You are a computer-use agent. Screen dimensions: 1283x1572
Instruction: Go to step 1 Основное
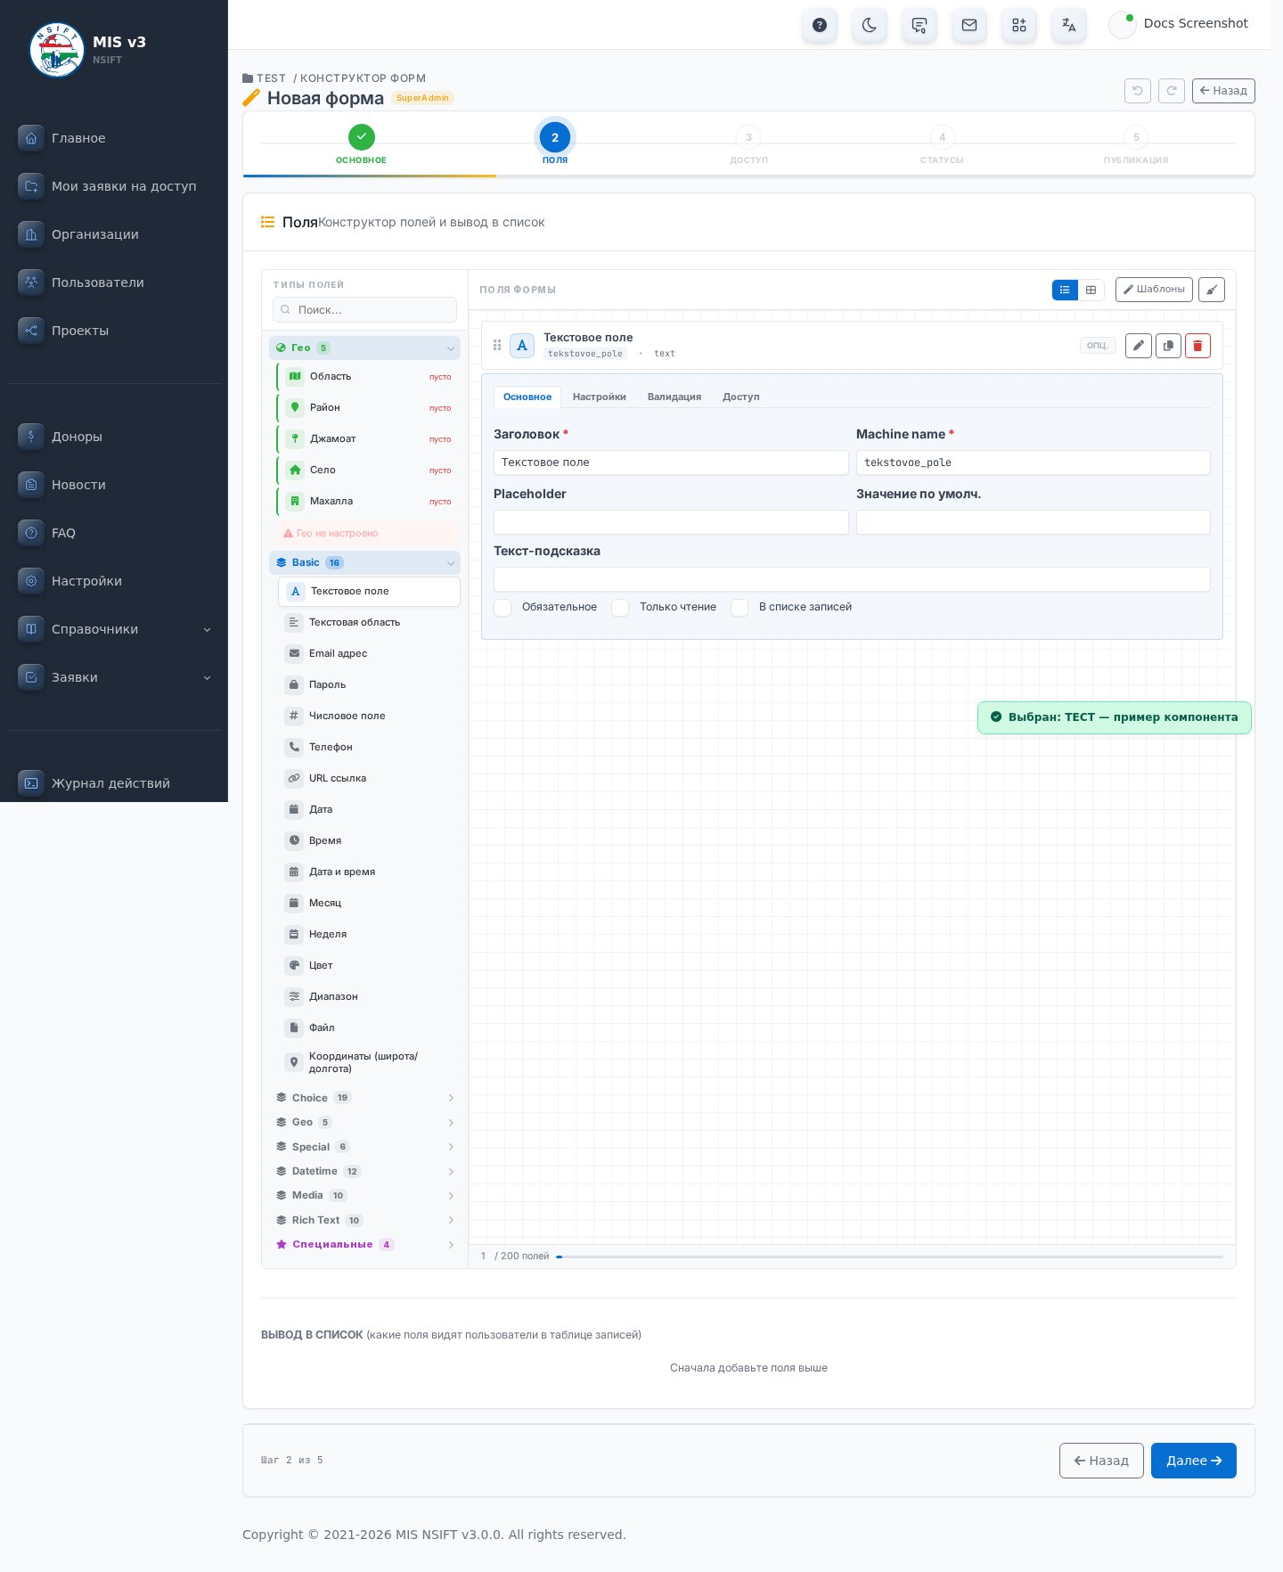click(361, 143)
